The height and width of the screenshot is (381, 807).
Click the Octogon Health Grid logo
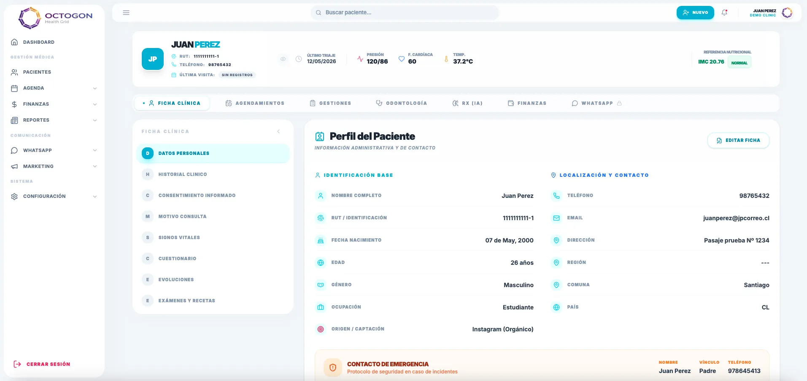click(x=55, y=18)
